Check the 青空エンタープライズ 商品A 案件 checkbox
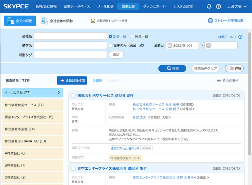252x185 pixels. click(x=74, y=169)
